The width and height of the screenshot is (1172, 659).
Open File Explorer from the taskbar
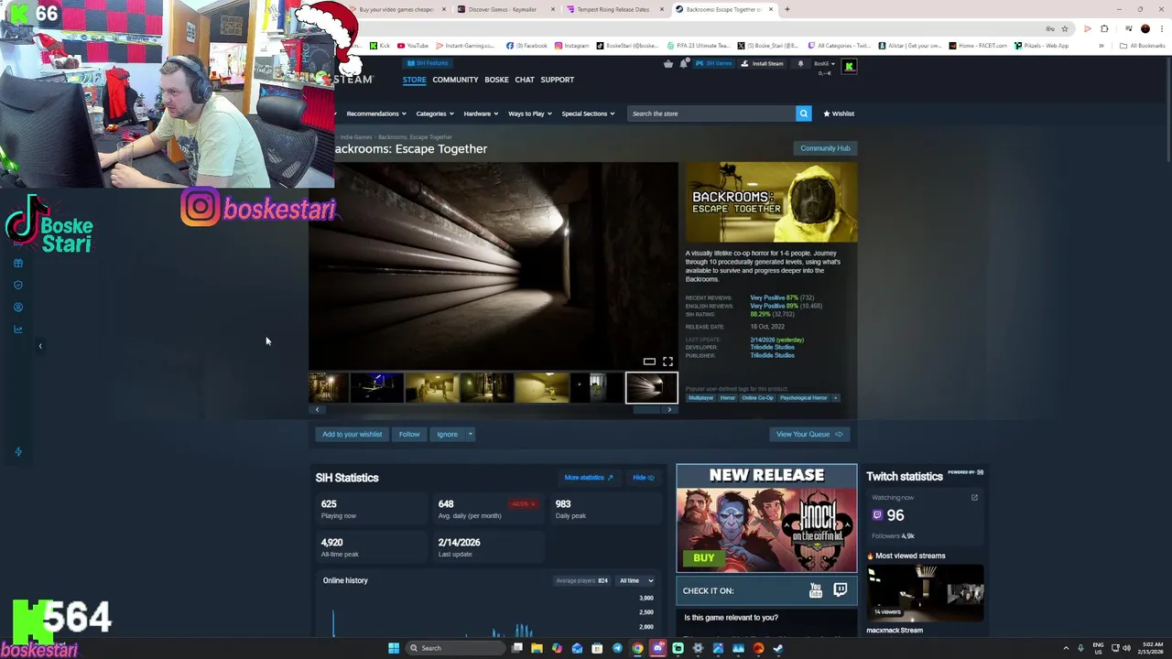point(537,648)
